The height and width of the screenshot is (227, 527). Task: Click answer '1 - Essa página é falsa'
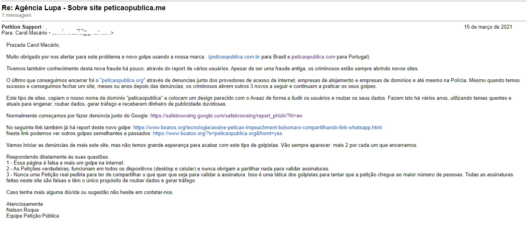pyautogui.click(x=65, y=163)
